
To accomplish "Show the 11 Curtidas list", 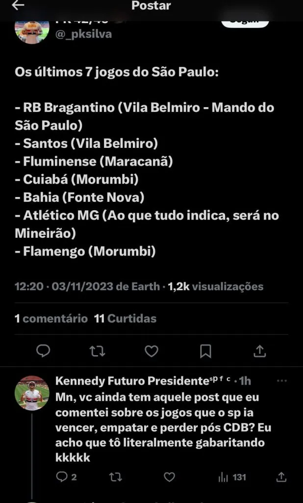I will tap(125, 318).
